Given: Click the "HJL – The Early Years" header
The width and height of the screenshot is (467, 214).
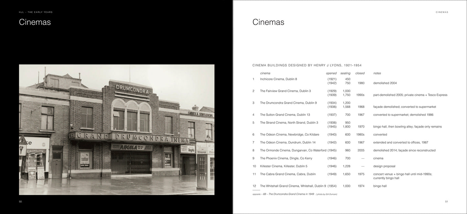Looking at the screenshot, I should click(36, 12).
